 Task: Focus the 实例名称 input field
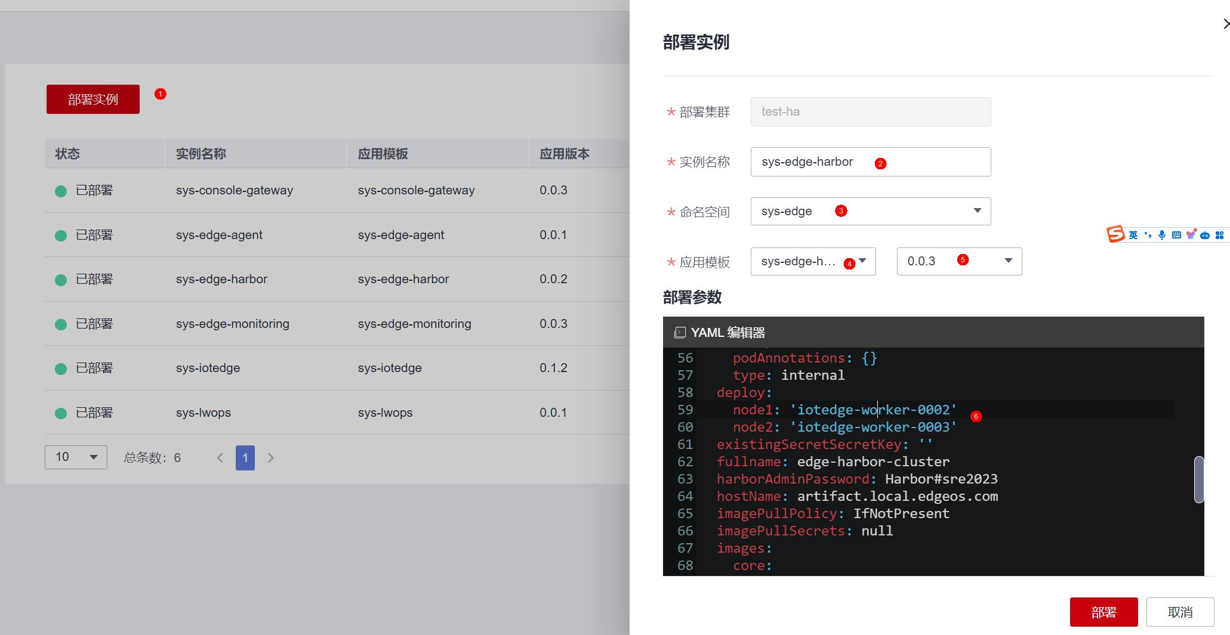tap(871, 162)
